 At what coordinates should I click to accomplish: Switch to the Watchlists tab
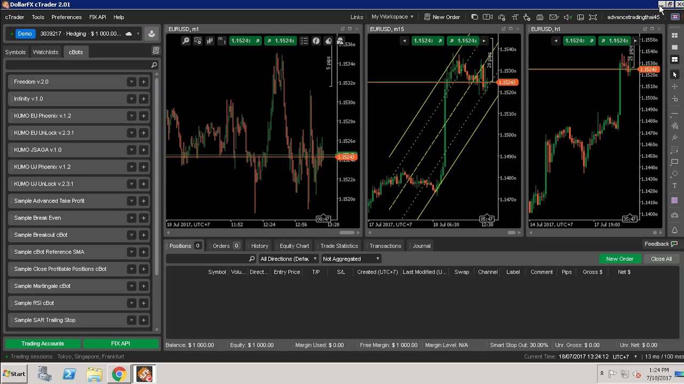[45, 52]
